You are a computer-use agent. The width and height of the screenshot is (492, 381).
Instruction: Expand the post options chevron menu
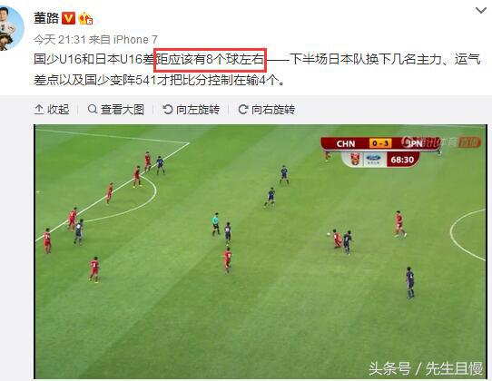tap(481, 11)
